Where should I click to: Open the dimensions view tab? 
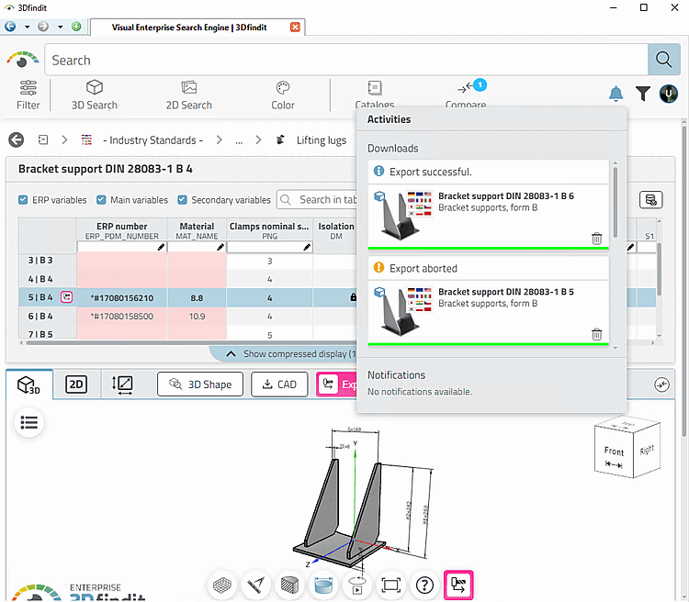[x=122, y=385]
